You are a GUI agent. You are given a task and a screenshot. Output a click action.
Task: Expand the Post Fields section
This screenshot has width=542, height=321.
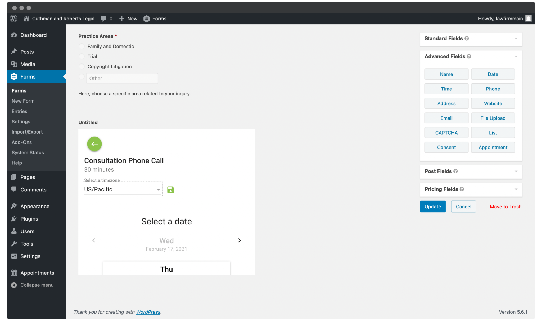[x=516, y=171]
